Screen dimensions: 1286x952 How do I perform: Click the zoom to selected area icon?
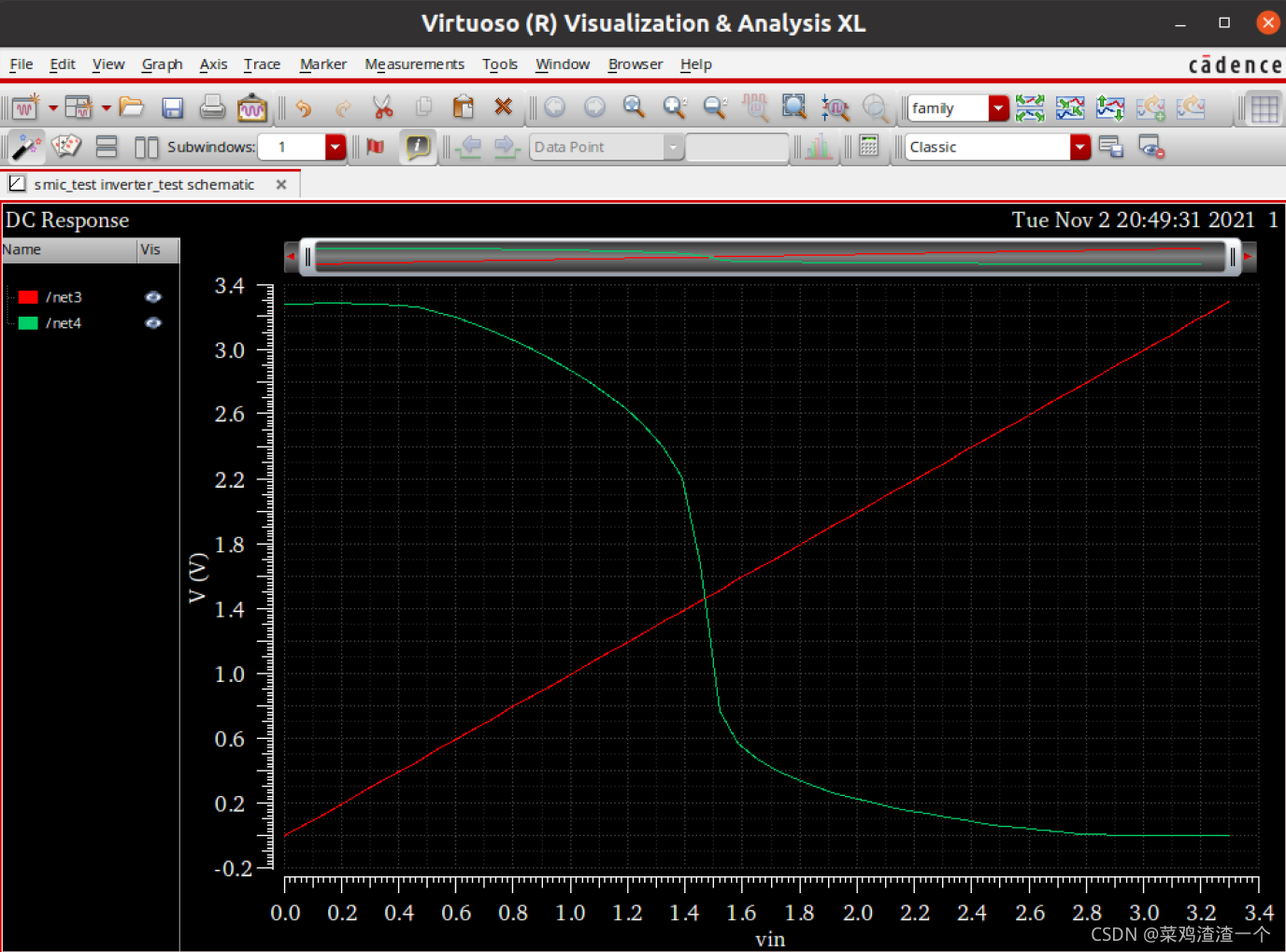tap(794, 107)
